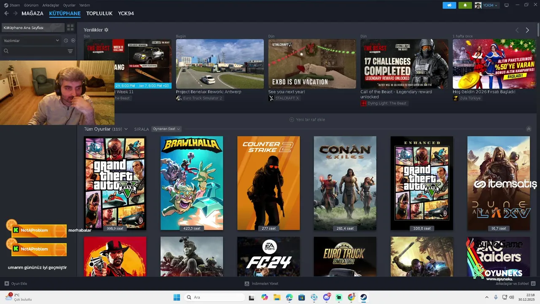The image size is (540, 304).
Task: Toggle the collections grid view icon
Action: [x=70, y=27]
